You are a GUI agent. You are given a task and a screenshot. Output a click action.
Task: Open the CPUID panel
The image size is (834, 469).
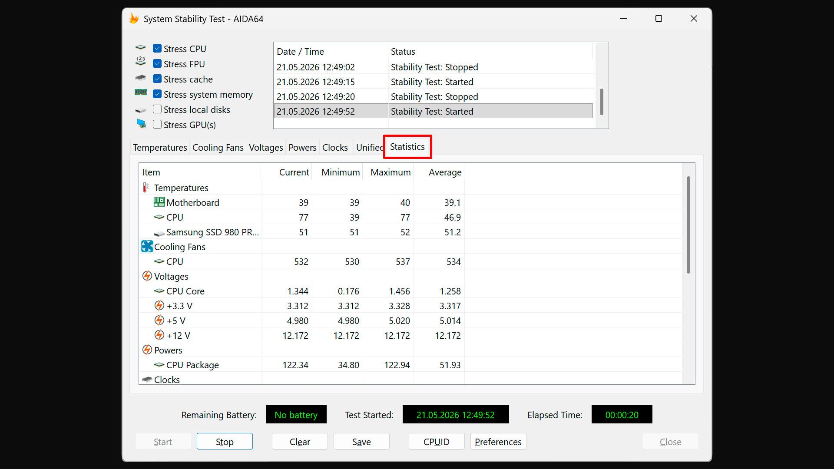[x=437, y=441]
